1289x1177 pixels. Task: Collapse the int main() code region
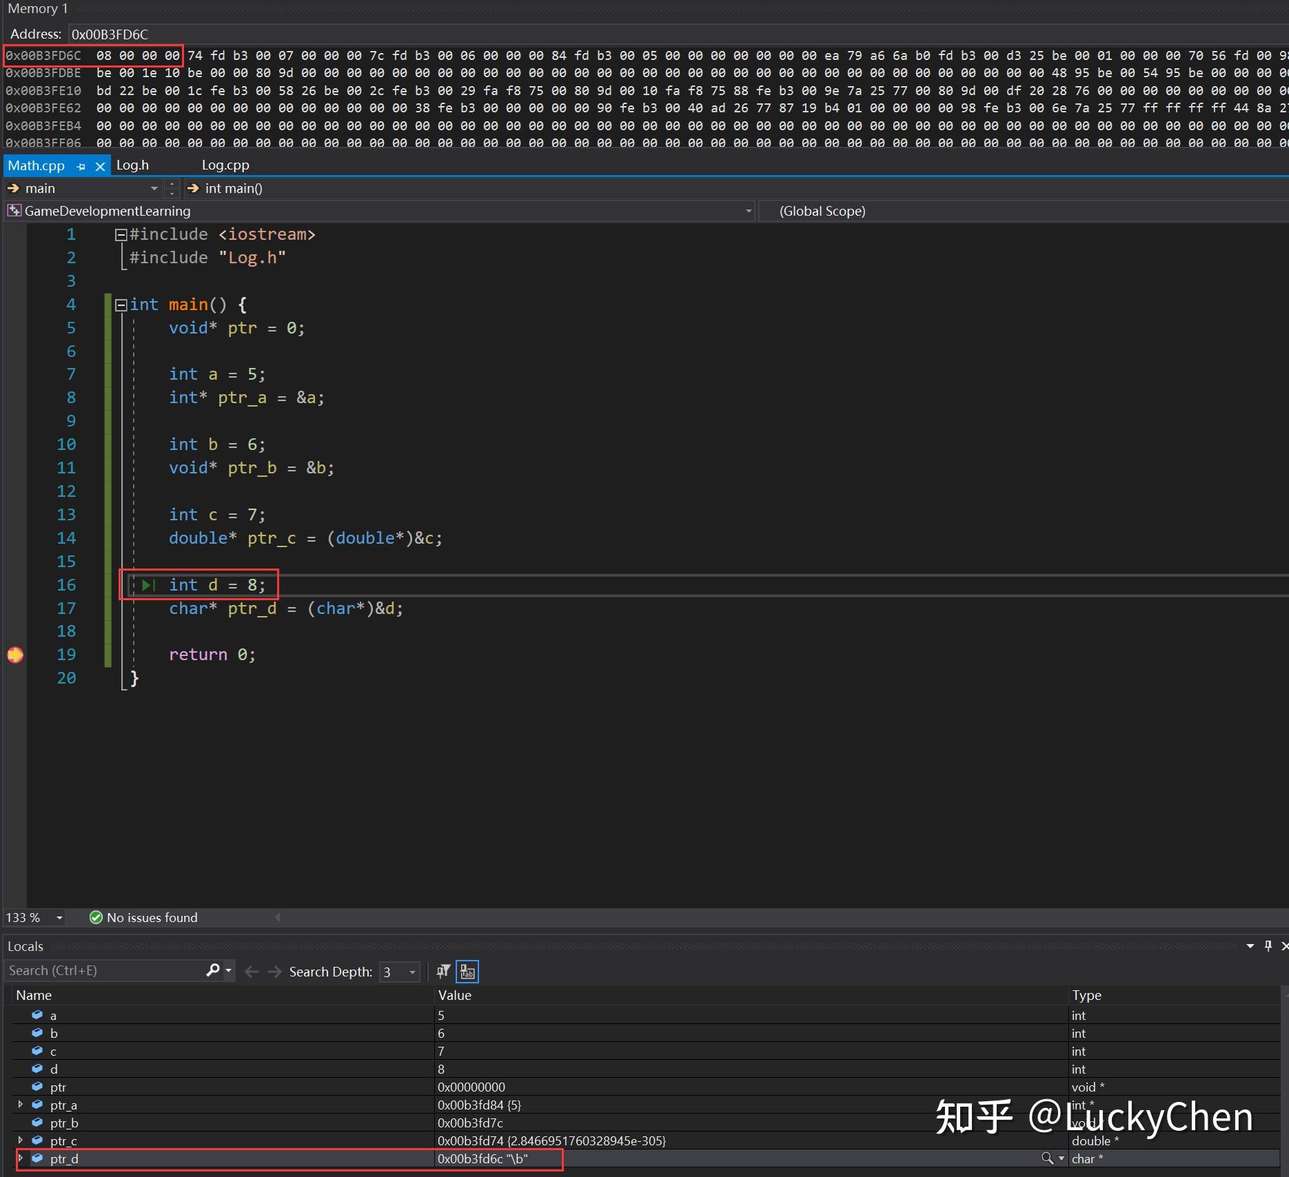point(120,305)
